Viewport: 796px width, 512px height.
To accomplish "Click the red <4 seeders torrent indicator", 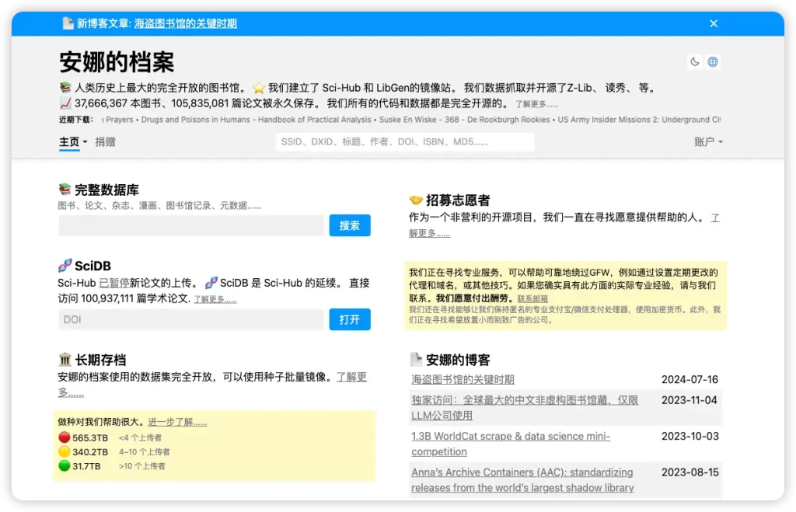I will (x=65, y=437).
